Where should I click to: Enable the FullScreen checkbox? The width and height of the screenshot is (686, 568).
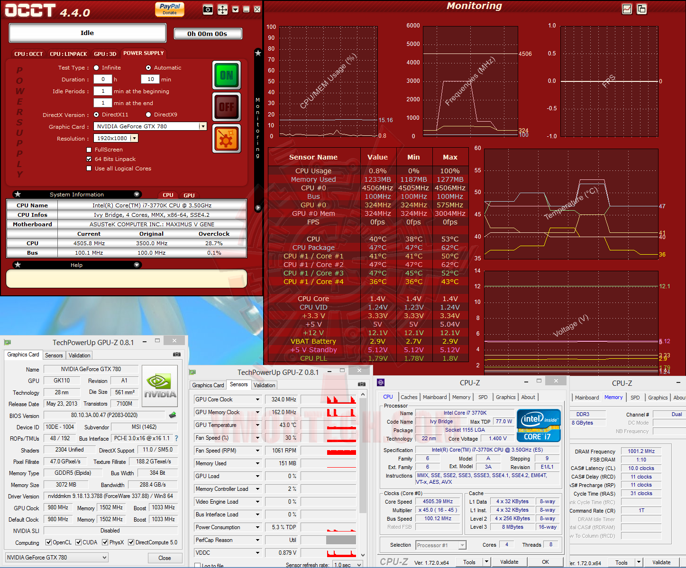point(89,150)
